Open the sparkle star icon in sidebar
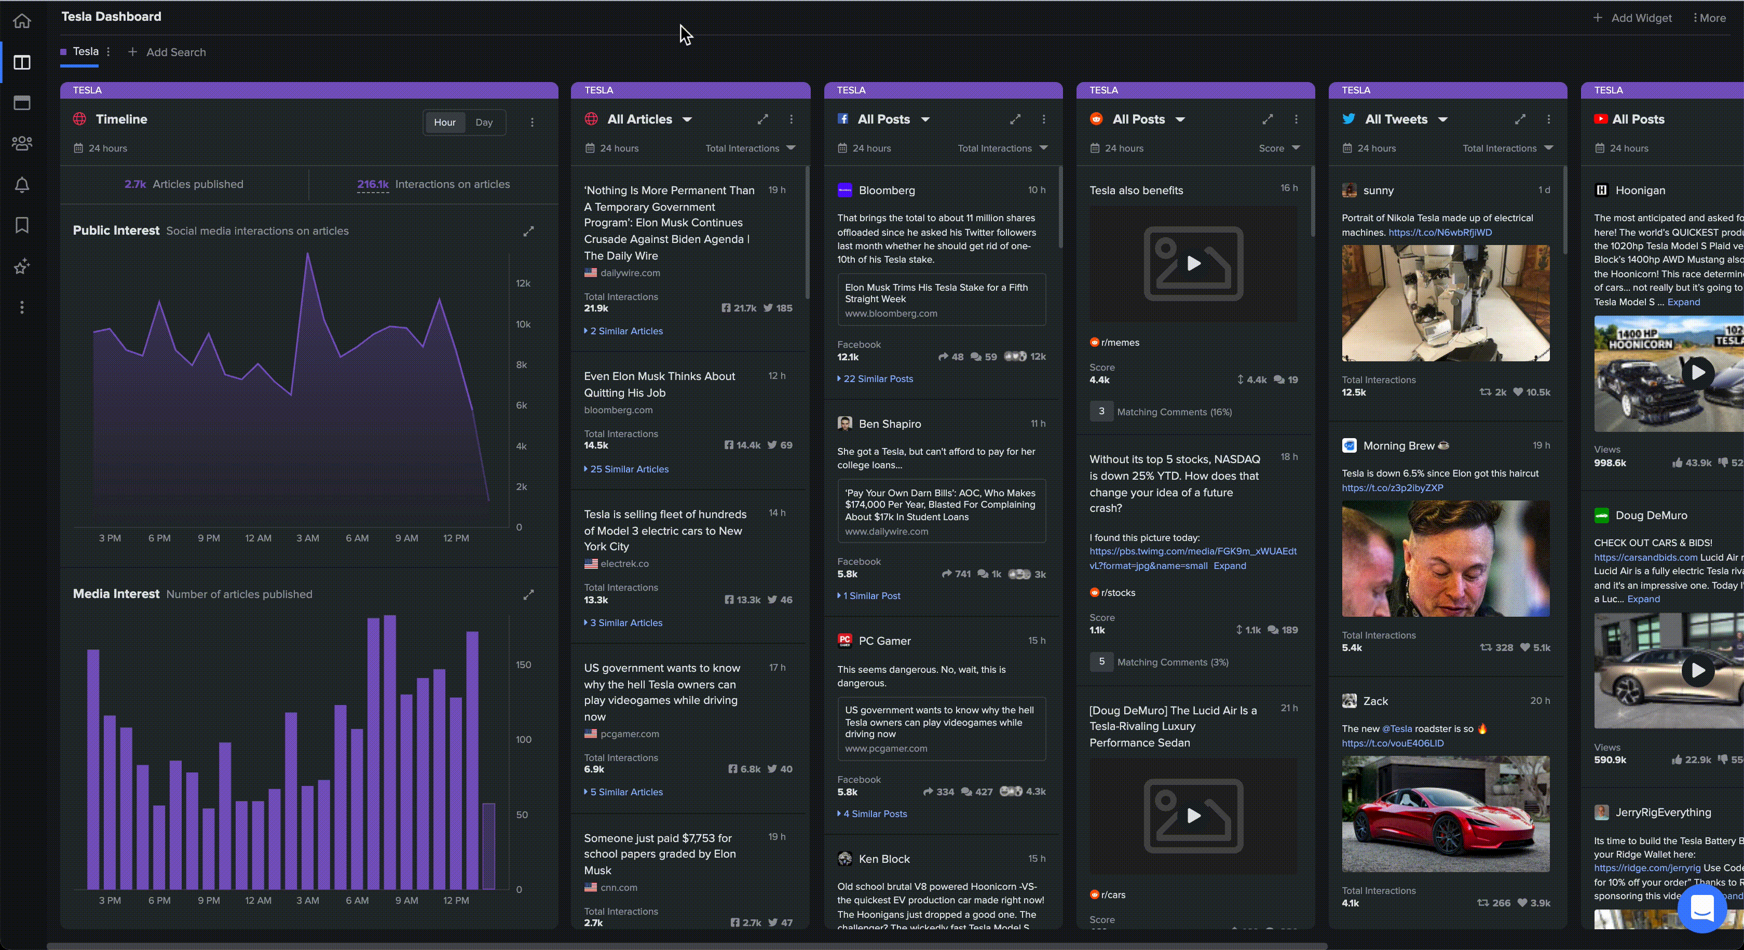This screenshot has height=950, width=1744. [x=22, y=266]
